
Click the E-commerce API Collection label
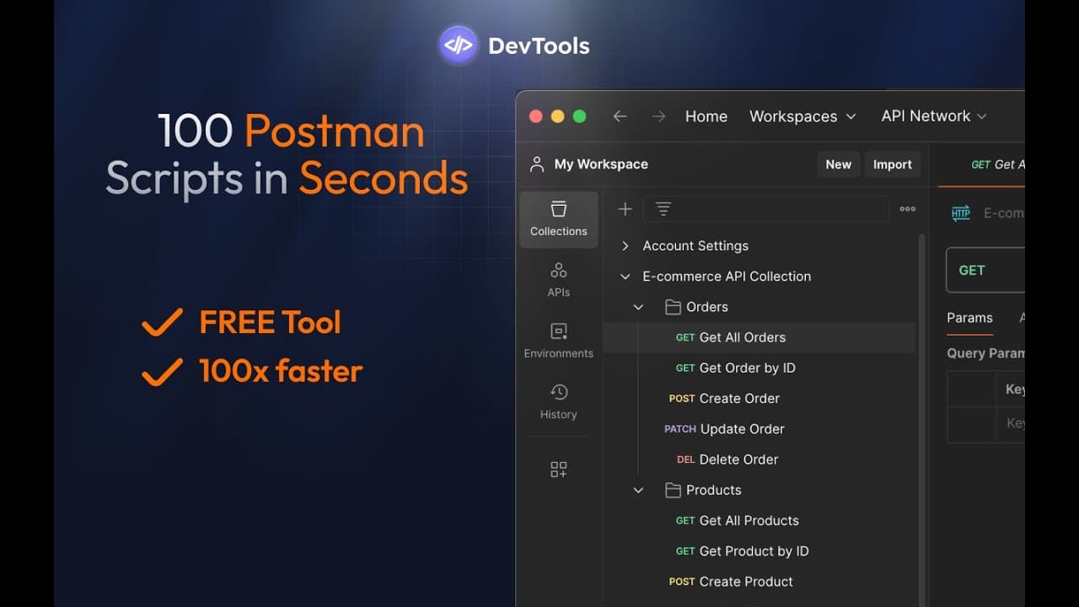727,277
